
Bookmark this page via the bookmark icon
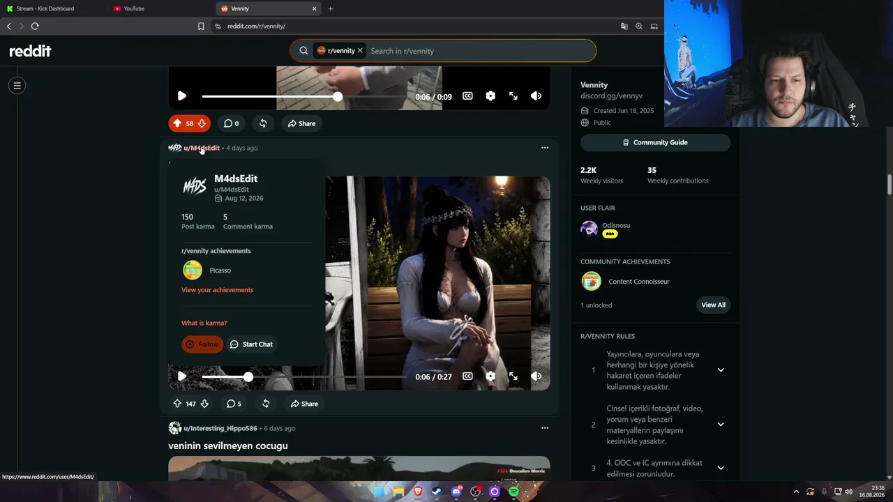201,26
